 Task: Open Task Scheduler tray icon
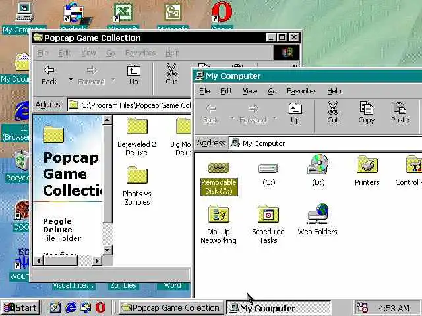point(362,307)
